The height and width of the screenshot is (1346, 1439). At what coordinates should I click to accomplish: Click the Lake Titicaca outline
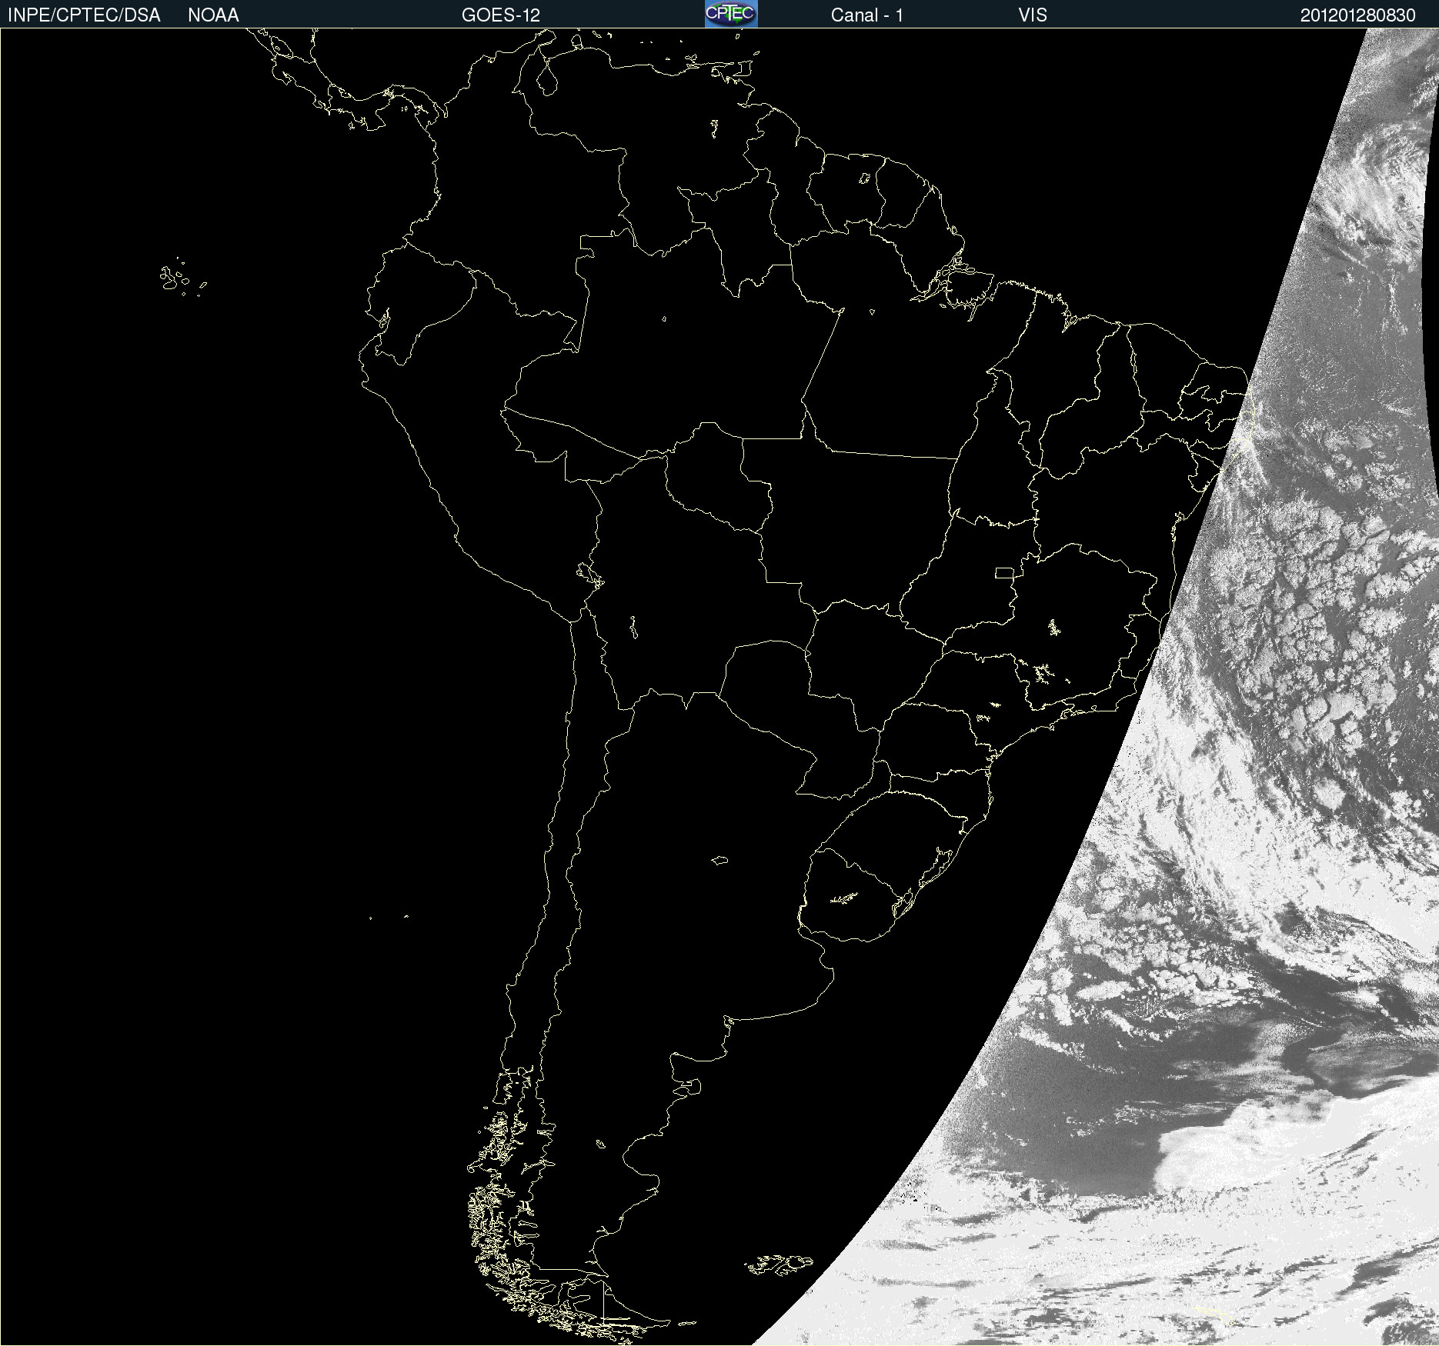[589, 575]
